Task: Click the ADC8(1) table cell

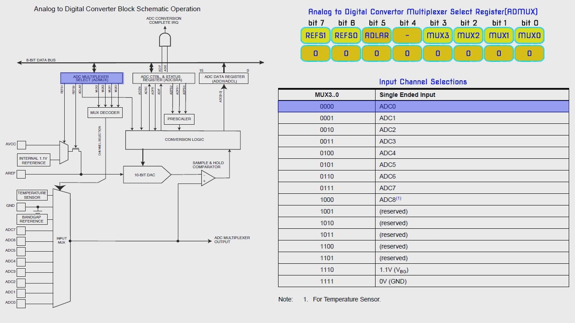Action: (x=472, y=200)
